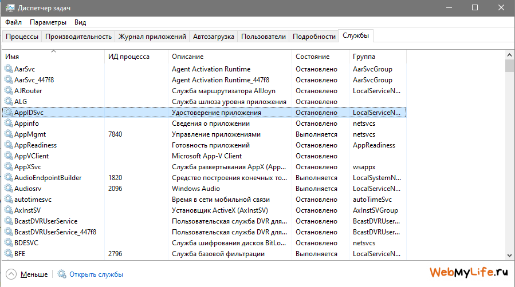Sort services by the Имя column header
Screen dimensions: 515x287
13,57
